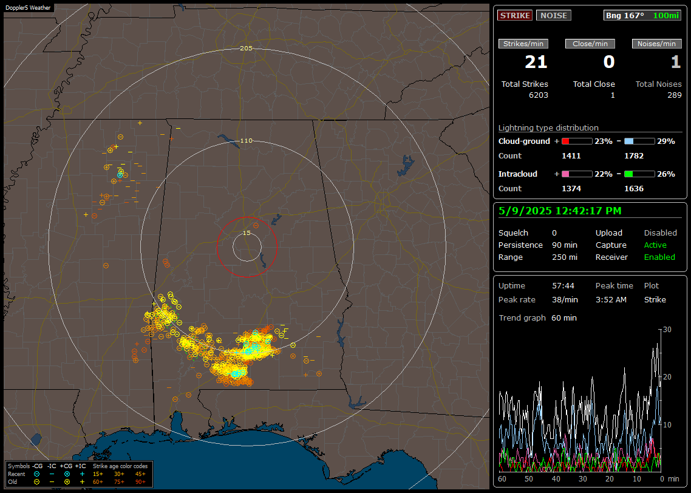
Task: Click the noises per minute value 1
Action: 676,62
